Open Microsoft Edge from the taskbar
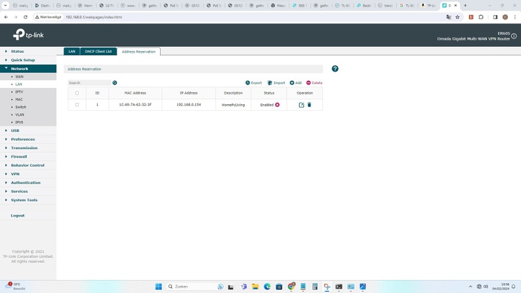The image size is (521, 293). coord(267,286)
